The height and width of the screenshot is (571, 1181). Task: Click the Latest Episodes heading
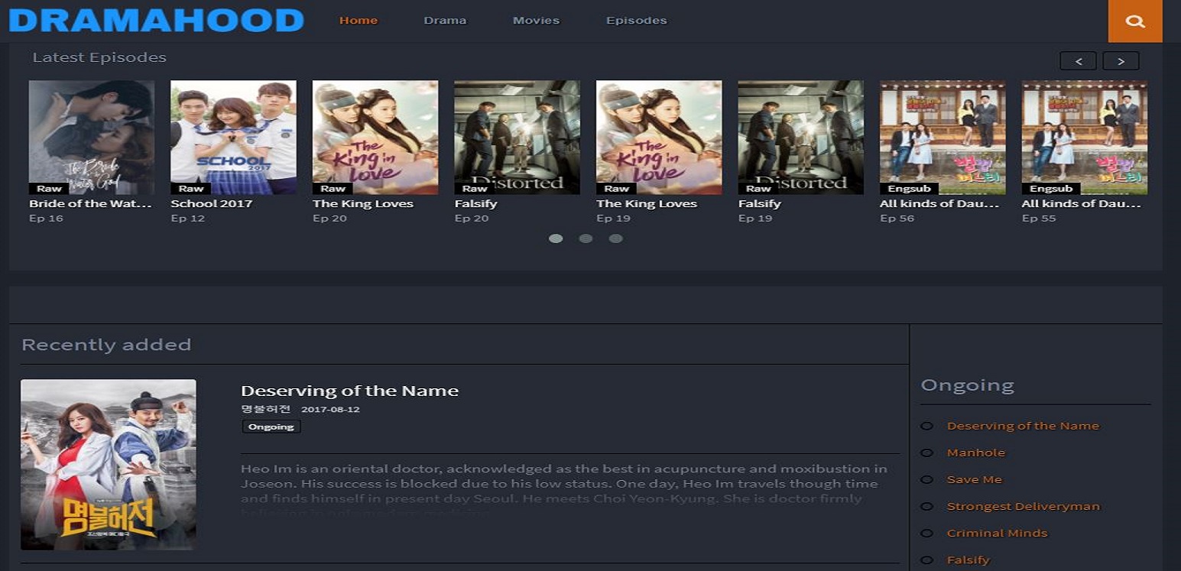99,57
